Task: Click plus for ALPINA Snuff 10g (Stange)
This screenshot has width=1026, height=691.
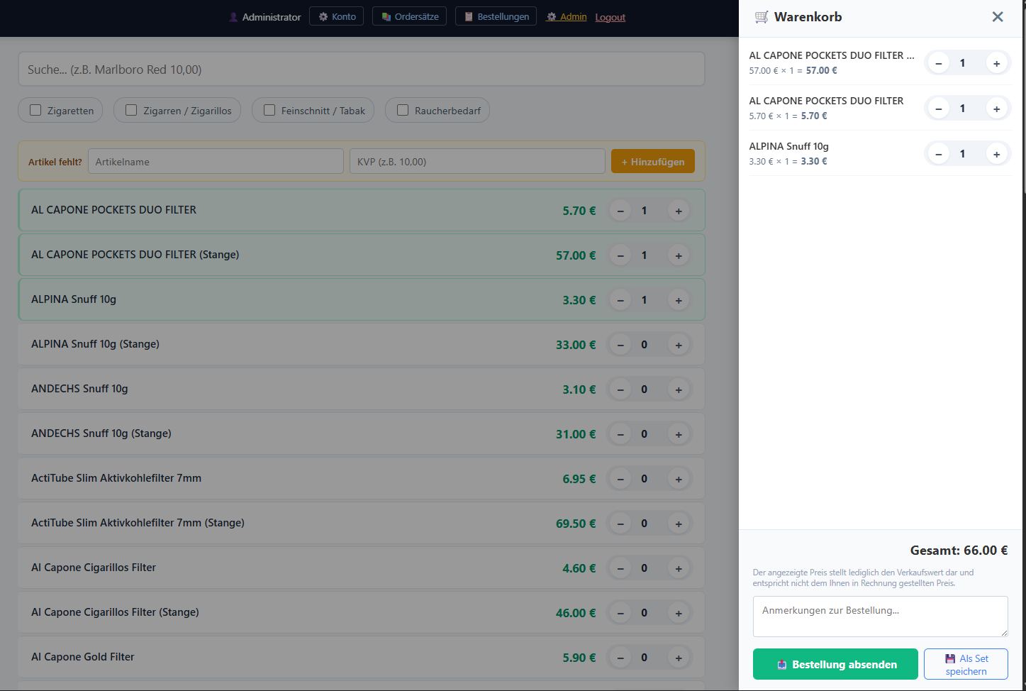Action: point(679,345)
